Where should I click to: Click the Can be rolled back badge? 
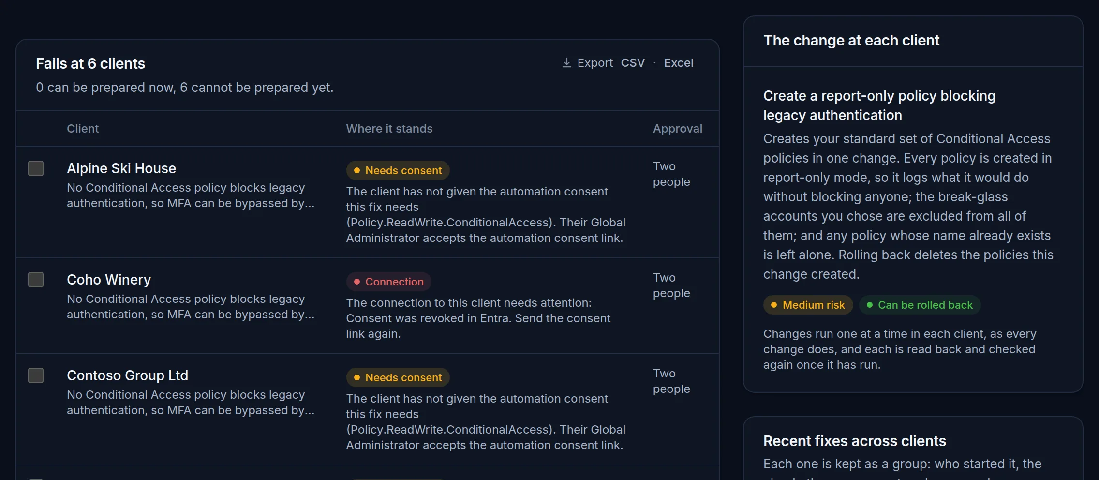point(920,305)
